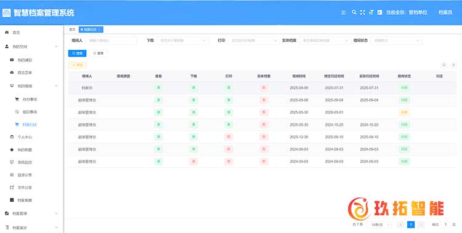Image resolution: width=462 pixels, height=233 pixels.
Task: Toggle fullscreen mode icon in header
Action: point(363,12)
